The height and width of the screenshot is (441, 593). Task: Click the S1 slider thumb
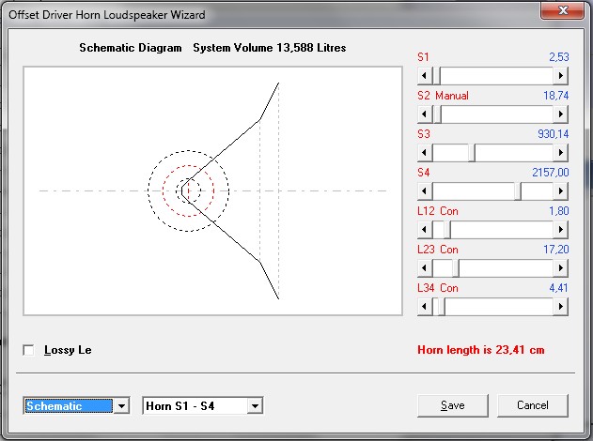436,76
